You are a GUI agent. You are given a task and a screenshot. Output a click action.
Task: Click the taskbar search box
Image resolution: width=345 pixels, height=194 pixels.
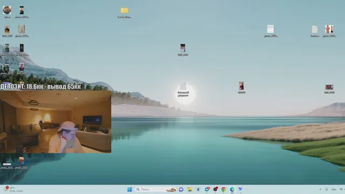point(156,189)
